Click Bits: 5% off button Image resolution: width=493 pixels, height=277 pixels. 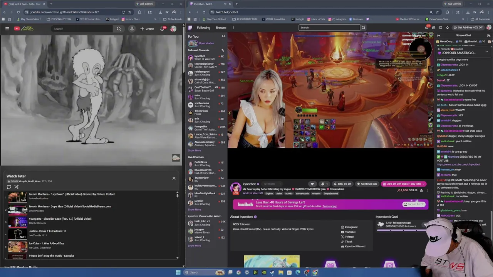coord(342,184)
